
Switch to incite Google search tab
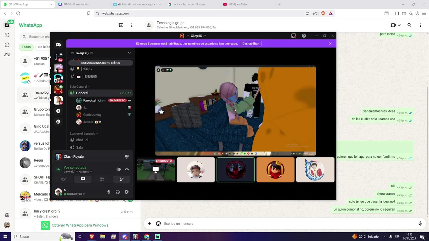click(193, 4)
